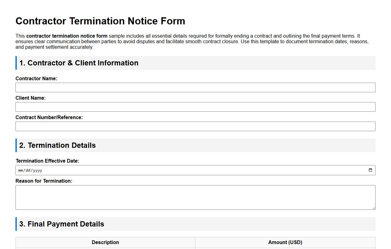Open the calendar date picker icon
Image resolution: width=391 pixels, height=249 pixels.
371,170
